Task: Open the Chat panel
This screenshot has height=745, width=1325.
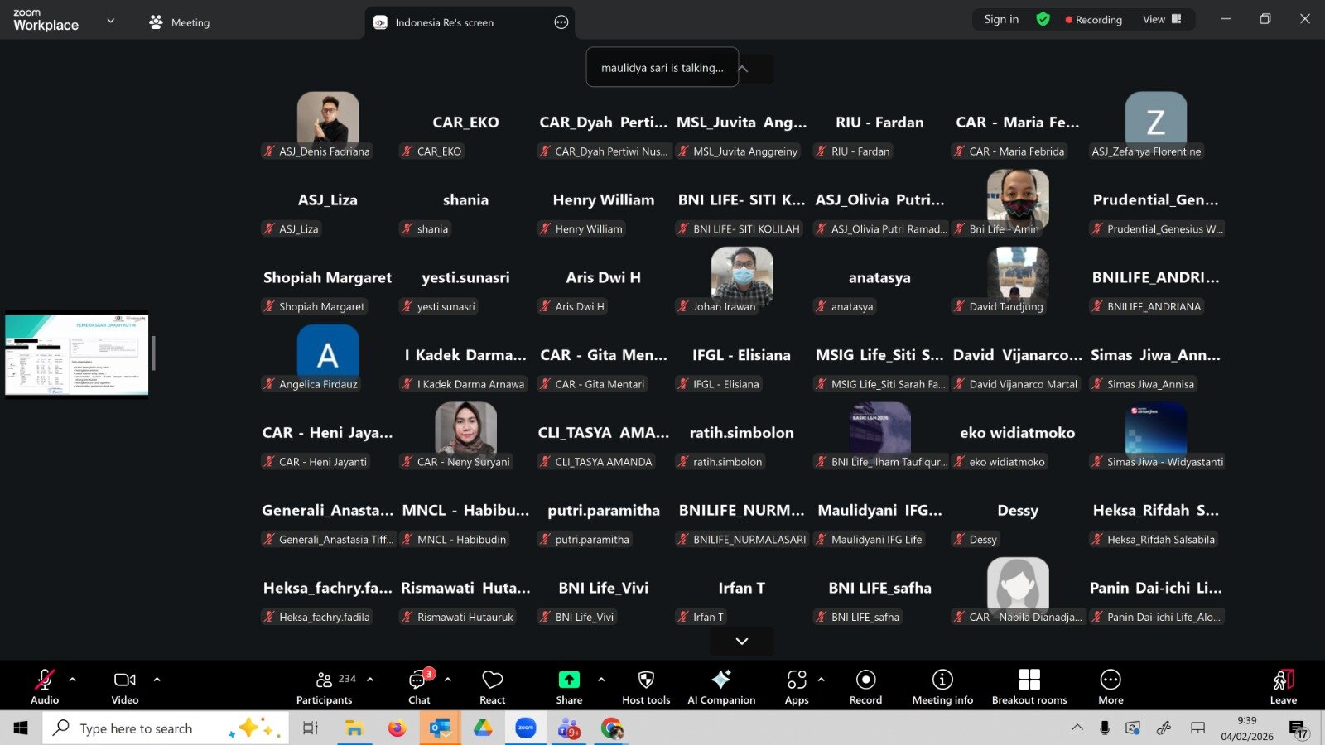Action: click(x=419, y=687)
